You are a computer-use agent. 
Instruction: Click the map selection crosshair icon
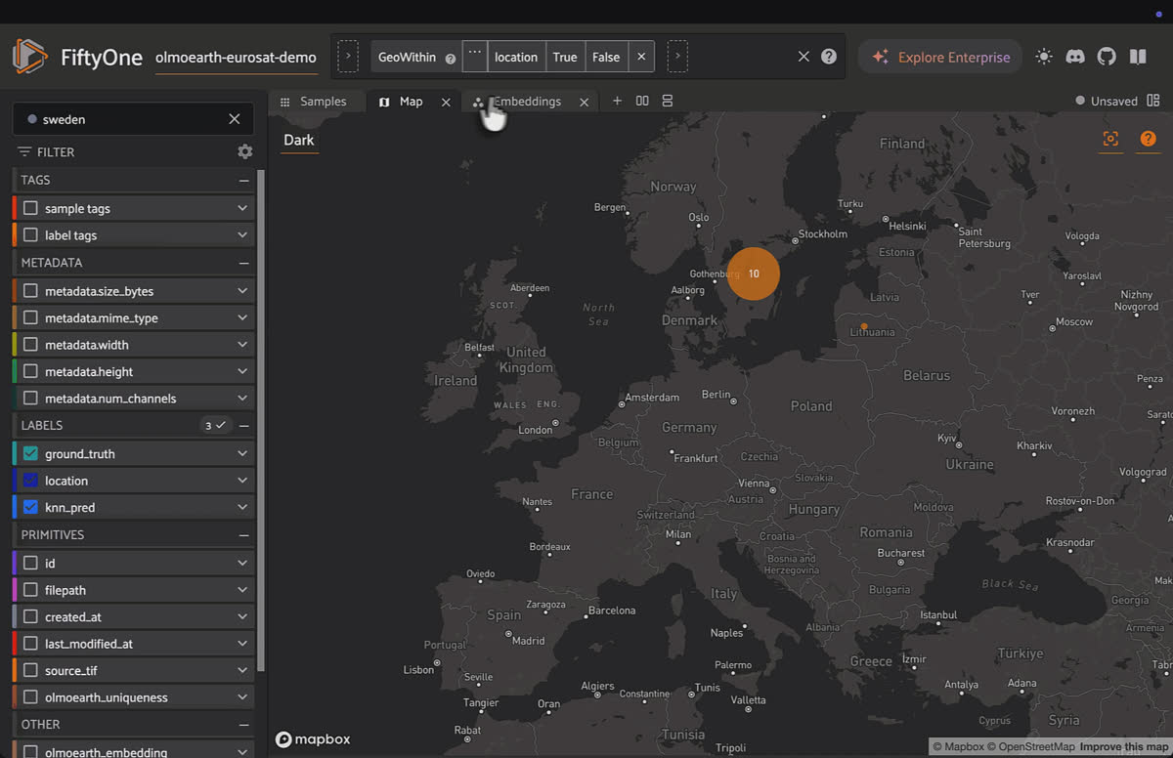tap(1110, 139)
